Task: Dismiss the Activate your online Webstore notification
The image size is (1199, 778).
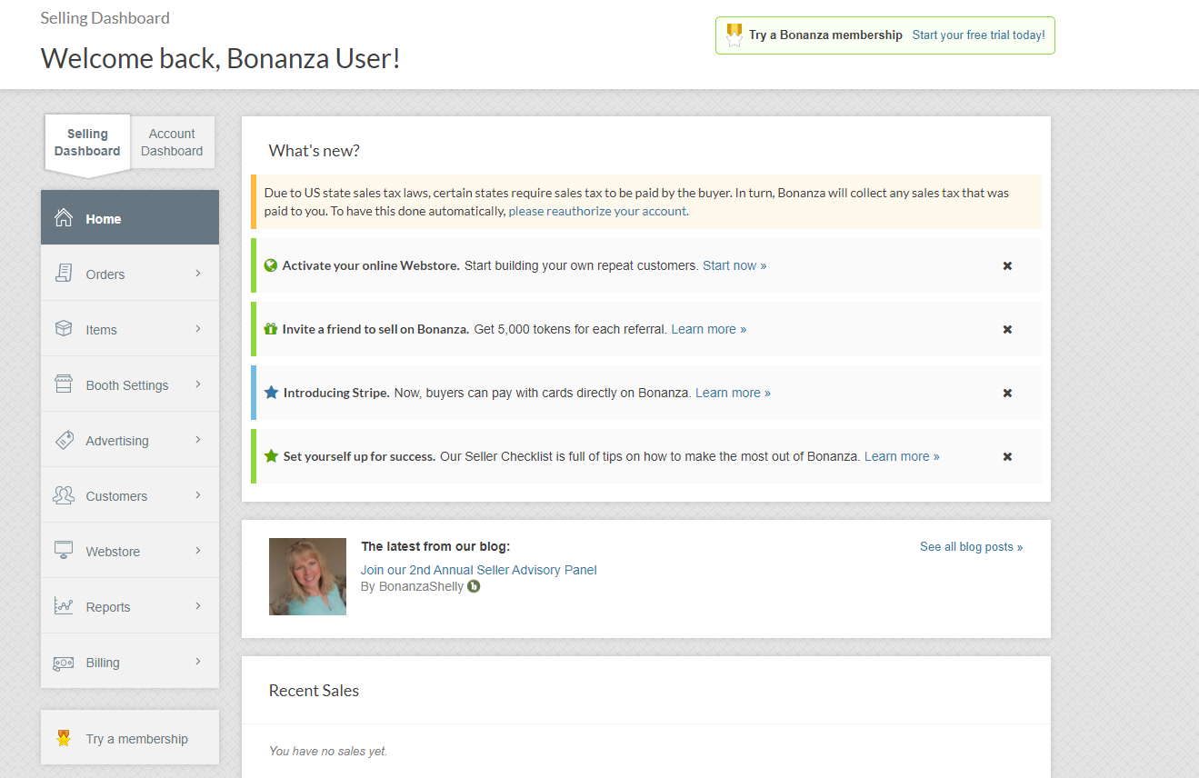Action: click(x=1007, y=265)
